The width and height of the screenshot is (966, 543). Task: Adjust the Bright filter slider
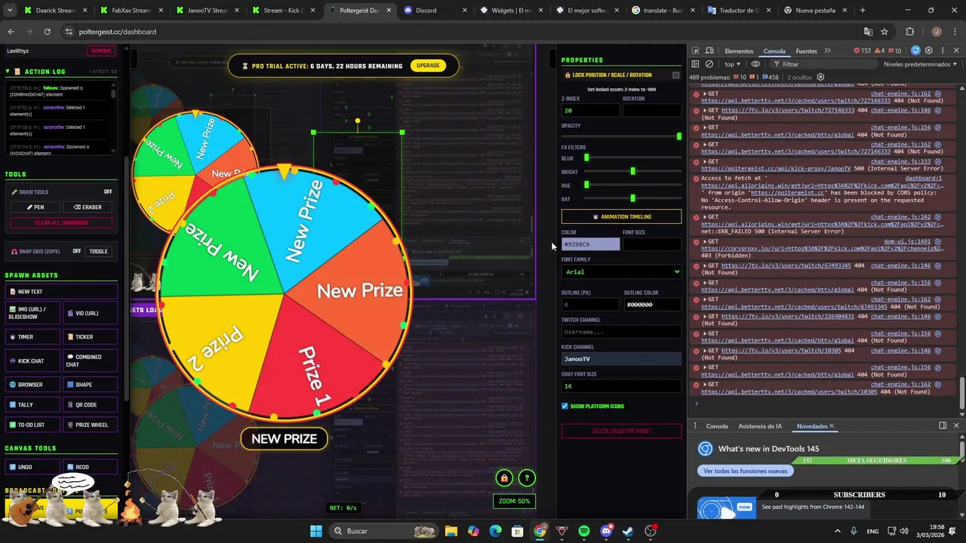point(632,171)
